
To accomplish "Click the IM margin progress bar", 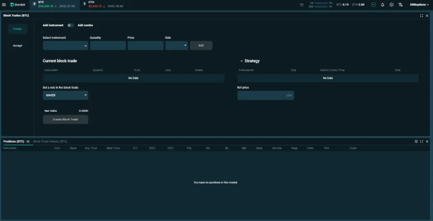I will (321, 3).
